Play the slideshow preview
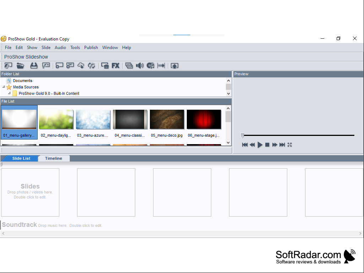 pyautogui.click(x=260, y=145)
